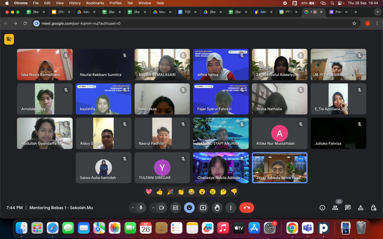The width and height of the screenshot is (383, 239).
Task: Open the three-dot more options menu
Action: tap(231, 208)
